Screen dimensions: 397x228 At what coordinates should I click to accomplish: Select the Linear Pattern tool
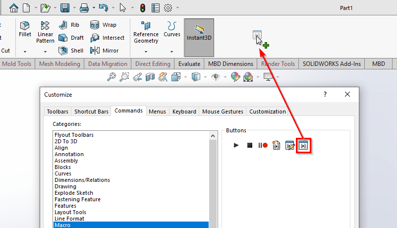[45, 32]
